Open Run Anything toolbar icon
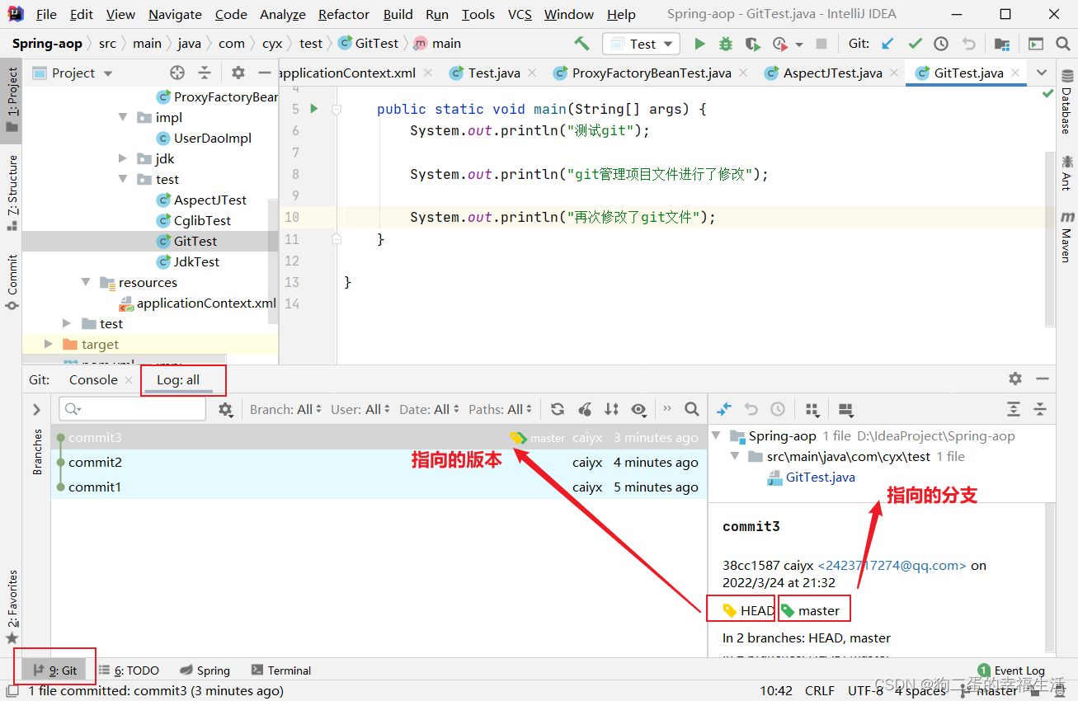The image size is (1078, 701). click(1036, 44)
